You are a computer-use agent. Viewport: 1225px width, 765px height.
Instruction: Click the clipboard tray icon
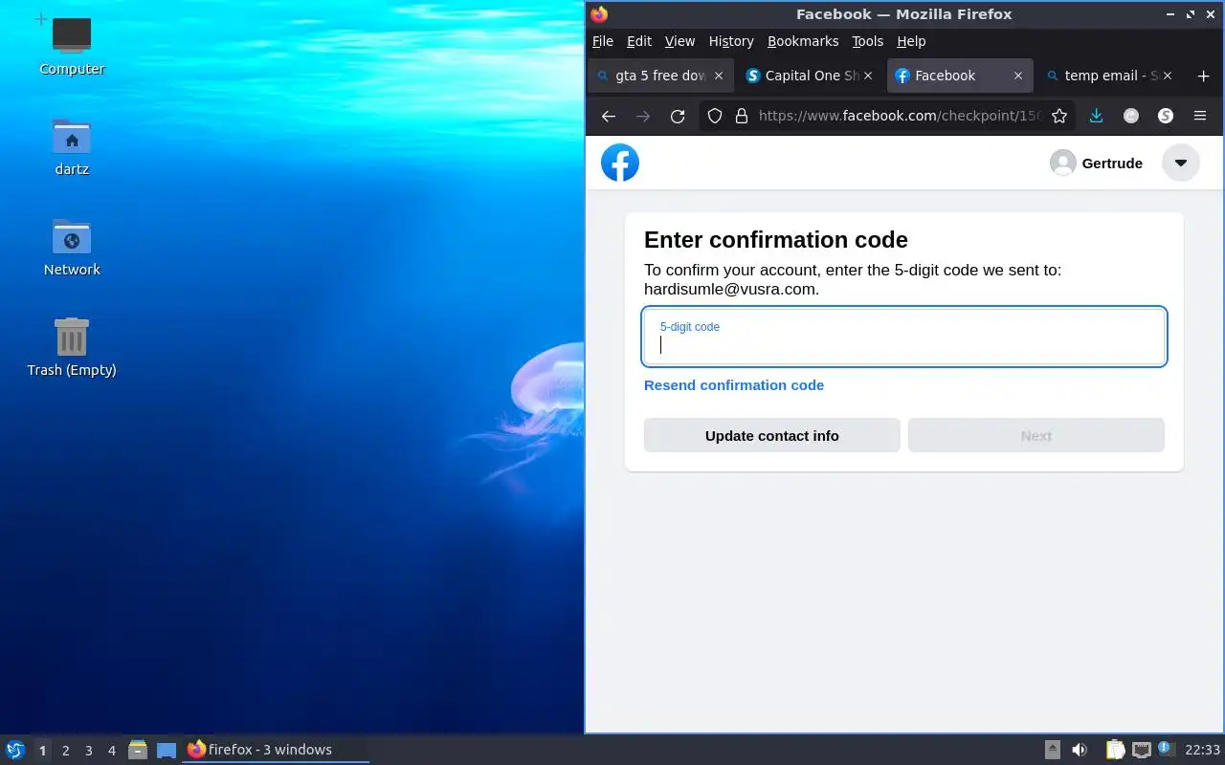1115,750
